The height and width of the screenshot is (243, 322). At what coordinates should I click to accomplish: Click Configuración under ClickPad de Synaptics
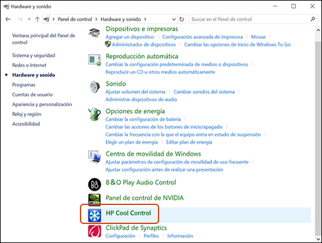click(x=120, y=236)
